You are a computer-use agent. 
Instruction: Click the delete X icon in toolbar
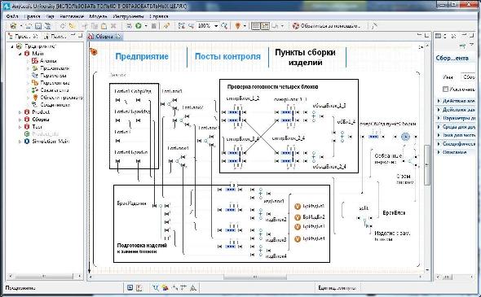(113, 26)
